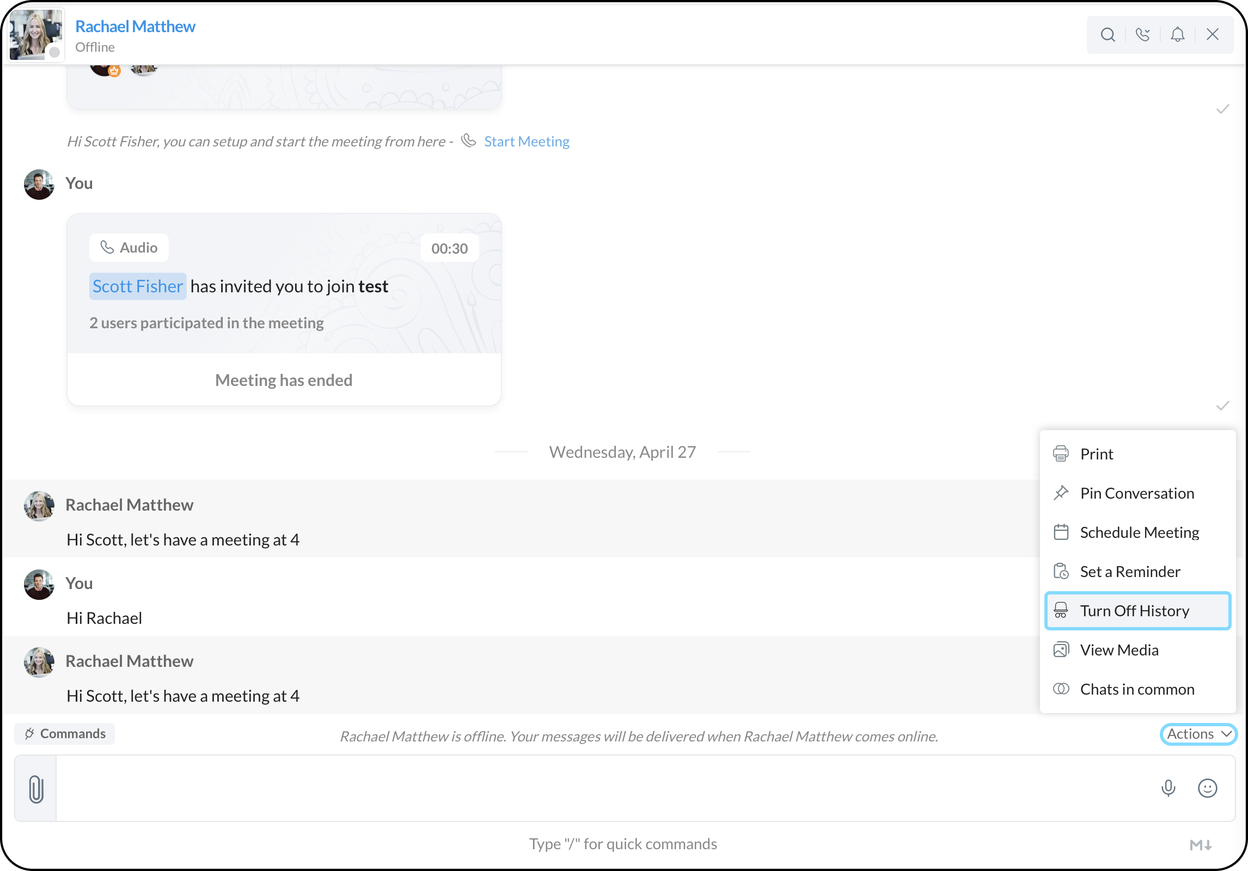Screen dimensions: 1248x871
Task: Collapse the Actions dropdown
Action: click(x=1198, y=734)
